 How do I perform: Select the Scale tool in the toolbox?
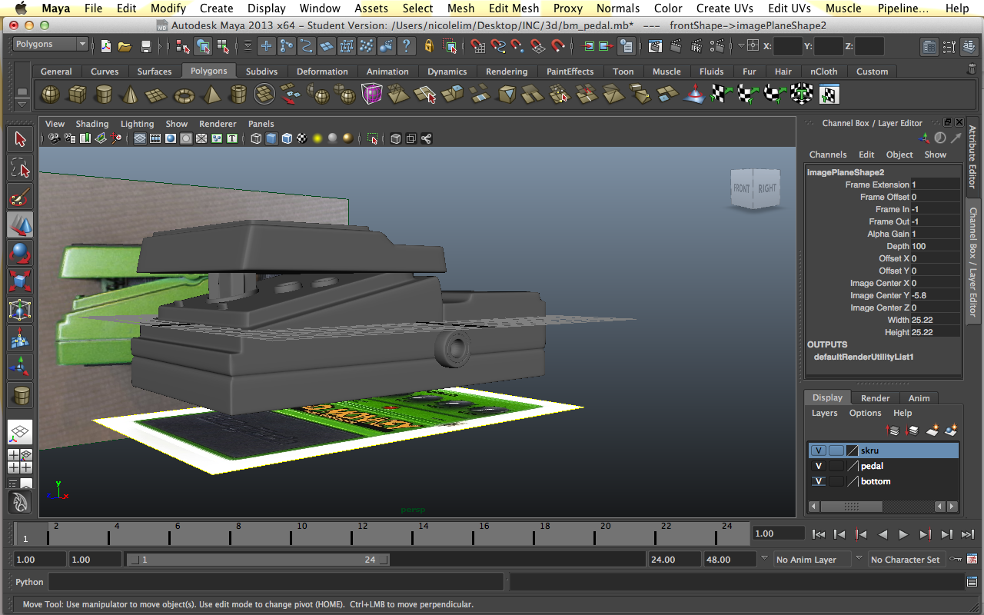[20, 281]
